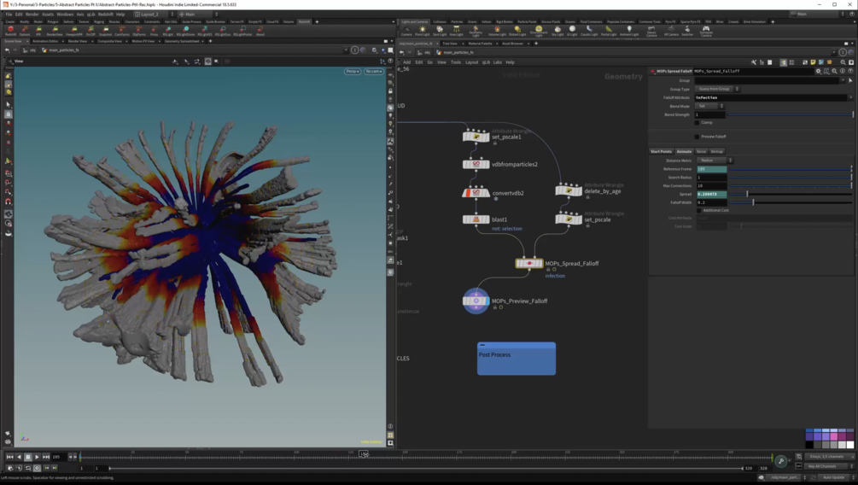Image resolution: width=858 pixels, height=485 pixels.
Task: Adjust the Falloff Width slider
Action: tap(791, 202)
